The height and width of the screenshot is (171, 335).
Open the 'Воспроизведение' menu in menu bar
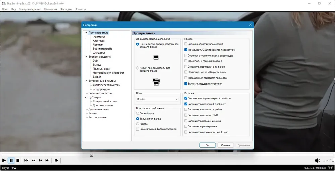click(30, 9)
